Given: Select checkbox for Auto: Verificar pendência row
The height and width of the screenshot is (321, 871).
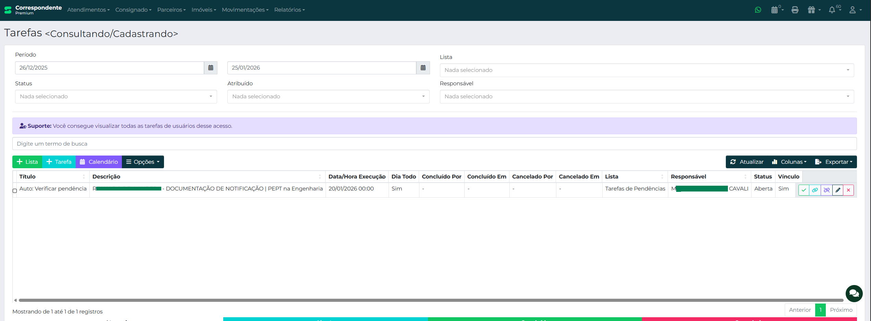Looking at the screenshot, I should pyautogui.click(x=15, y=191).
